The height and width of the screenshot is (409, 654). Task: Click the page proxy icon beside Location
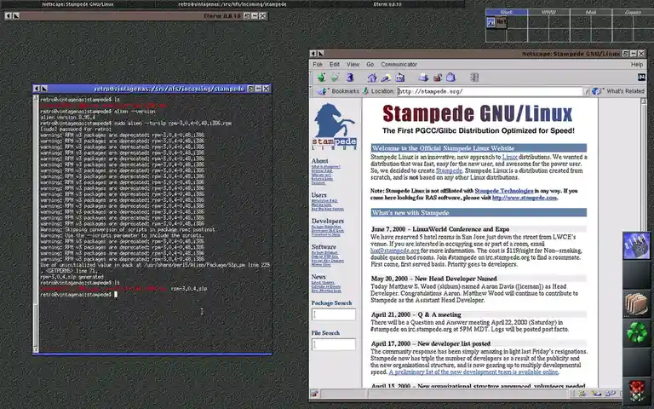point(365,91)
